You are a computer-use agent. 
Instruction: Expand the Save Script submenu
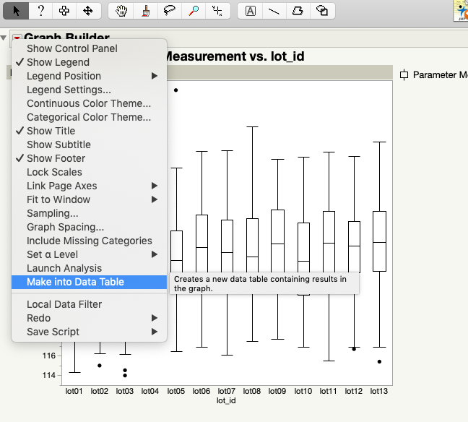click(x=89, y=332)
